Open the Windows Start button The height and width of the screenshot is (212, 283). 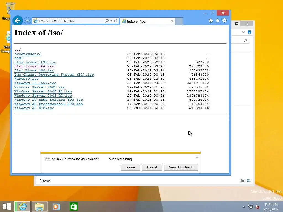tap(7, 206)
